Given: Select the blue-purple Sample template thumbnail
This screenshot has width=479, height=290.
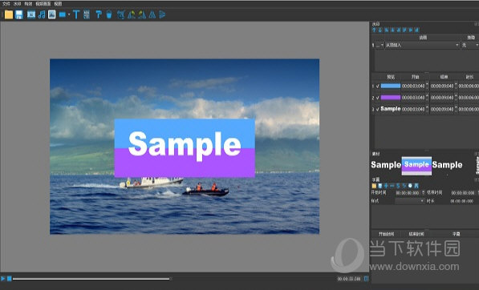Looking at the screenshot, I should 416,166.
